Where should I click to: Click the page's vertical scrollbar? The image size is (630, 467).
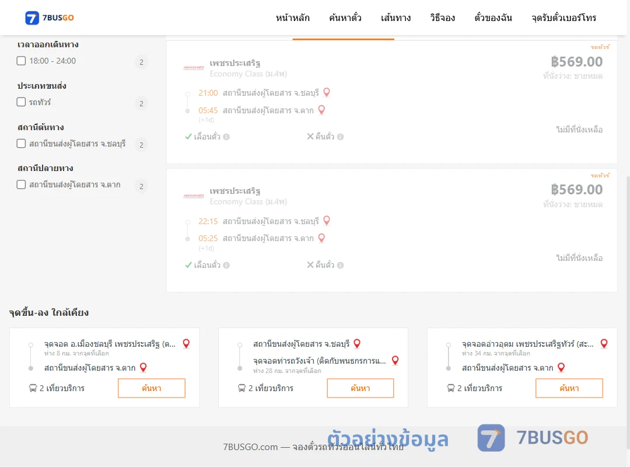(x=628, y=312)
